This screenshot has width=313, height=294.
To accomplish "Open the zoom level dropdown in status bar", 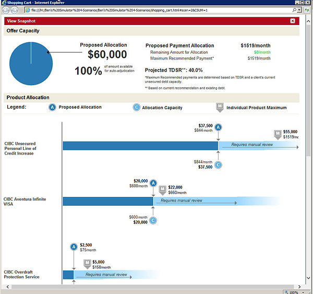I will tap(303, 292).
